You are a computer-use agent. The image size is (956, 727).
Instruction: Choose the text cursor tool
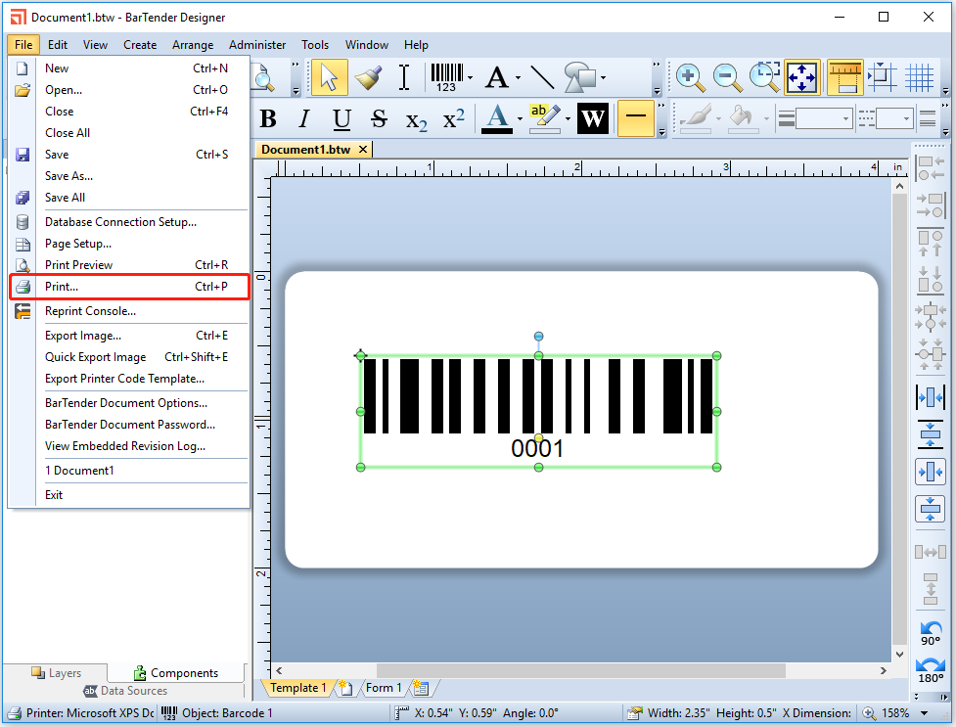click(x=403, y=77)
